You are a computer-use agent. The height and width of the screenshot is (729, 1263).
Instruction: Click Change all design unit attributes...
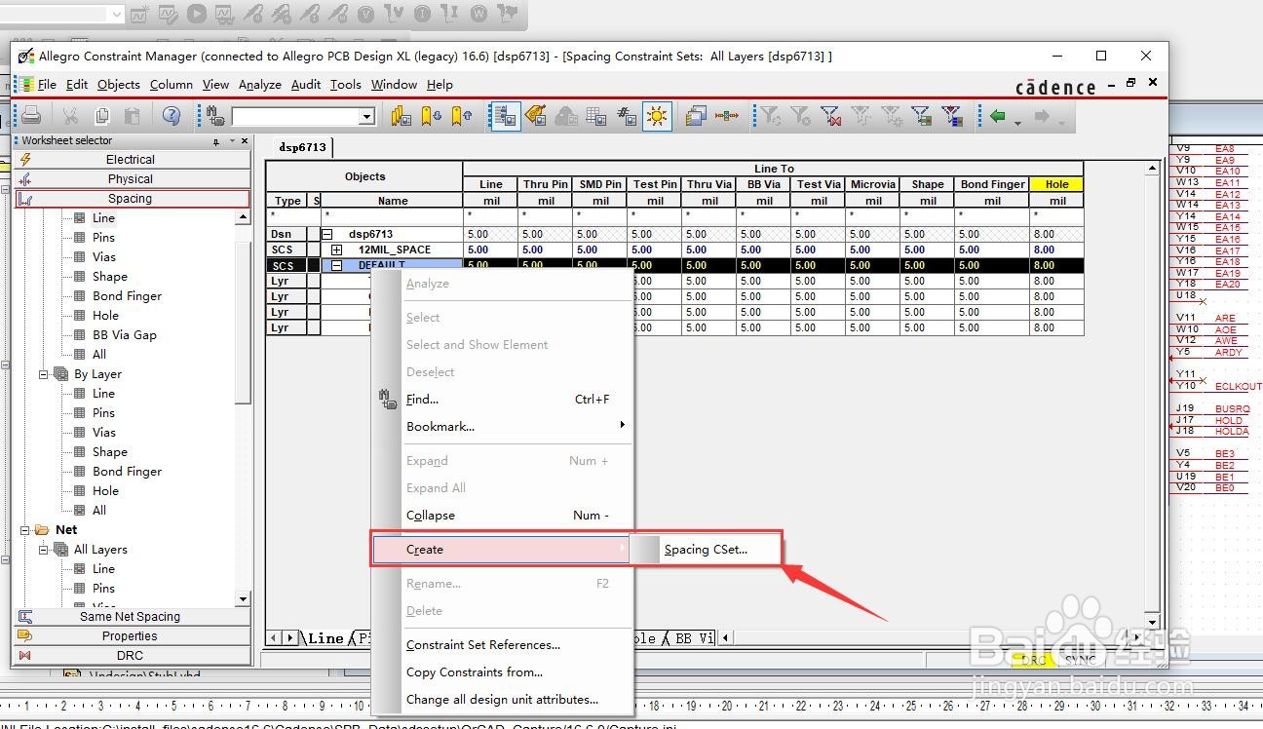[x=501, y=699]
